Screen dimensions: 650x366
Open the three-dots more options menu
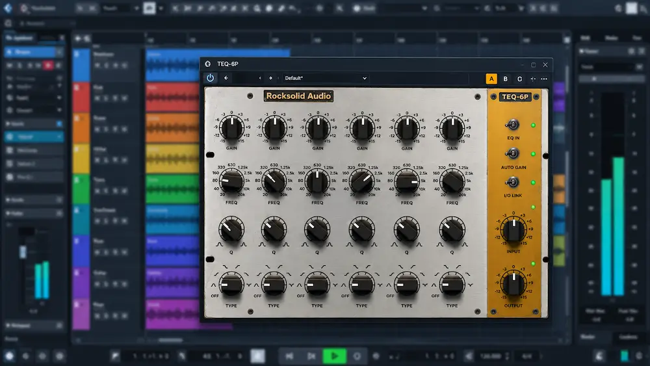click(x=544, y=79)
